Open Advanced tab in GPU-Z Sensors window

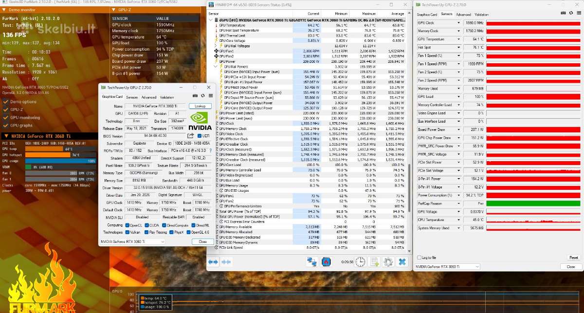pos(464,15)
